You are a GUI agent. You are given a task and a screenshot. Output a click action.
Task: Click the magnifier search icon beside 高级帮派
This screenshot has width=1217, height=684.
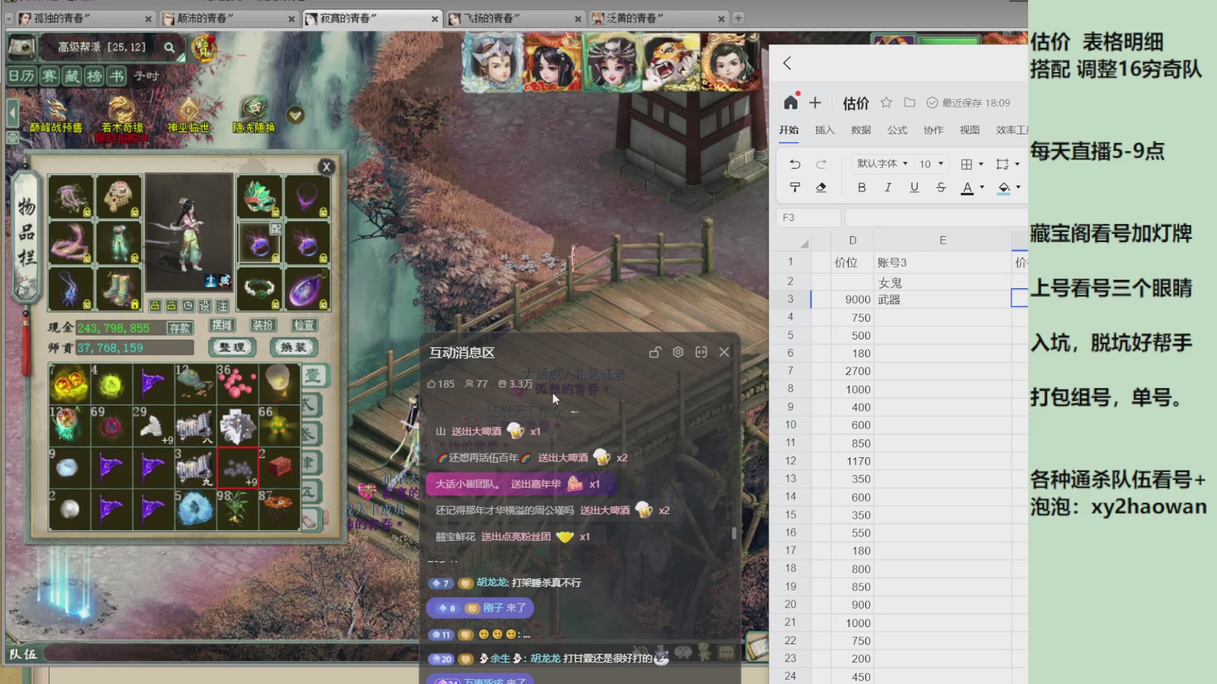coord(169,47)
